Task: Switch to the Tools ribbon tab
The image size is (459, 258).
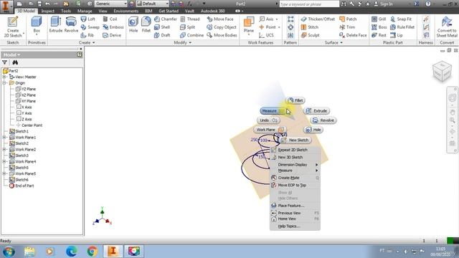Action: pos(66,11)
